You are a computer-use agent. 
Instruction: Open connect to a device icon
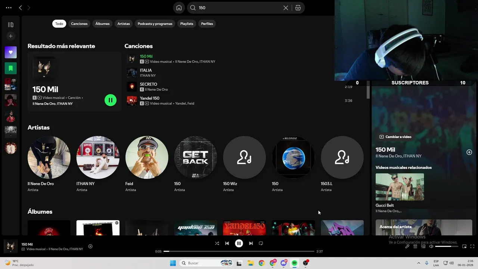(423, 246)
